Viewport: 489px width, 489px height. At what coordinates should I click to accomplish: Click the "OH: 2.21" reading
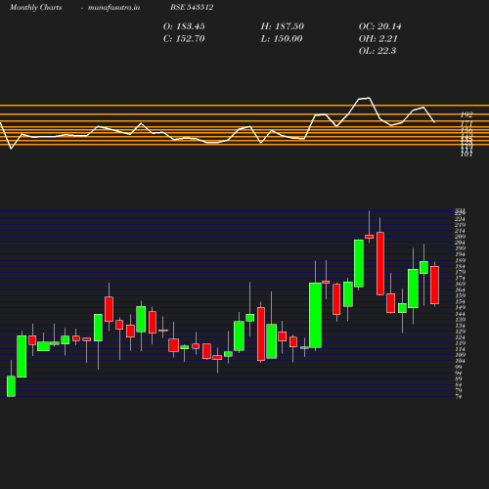click(378, 39)
